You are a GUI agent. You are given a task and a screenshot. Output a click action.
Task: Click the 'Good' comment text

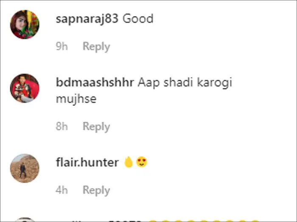coord(138,19)
